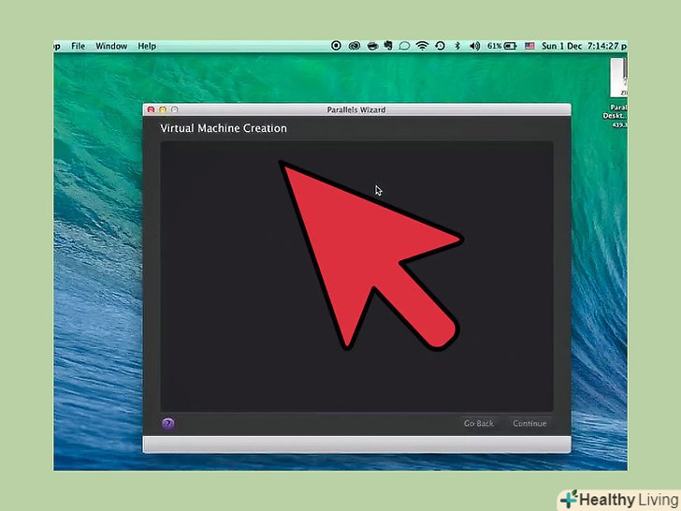Screen dimensions: 681x511
Task: Minimize the Parallels Wizard window
Action: tap(163, 109)
